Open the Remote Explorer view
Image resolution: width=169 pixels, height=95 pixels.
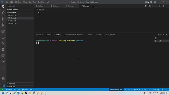coord(3,37)
